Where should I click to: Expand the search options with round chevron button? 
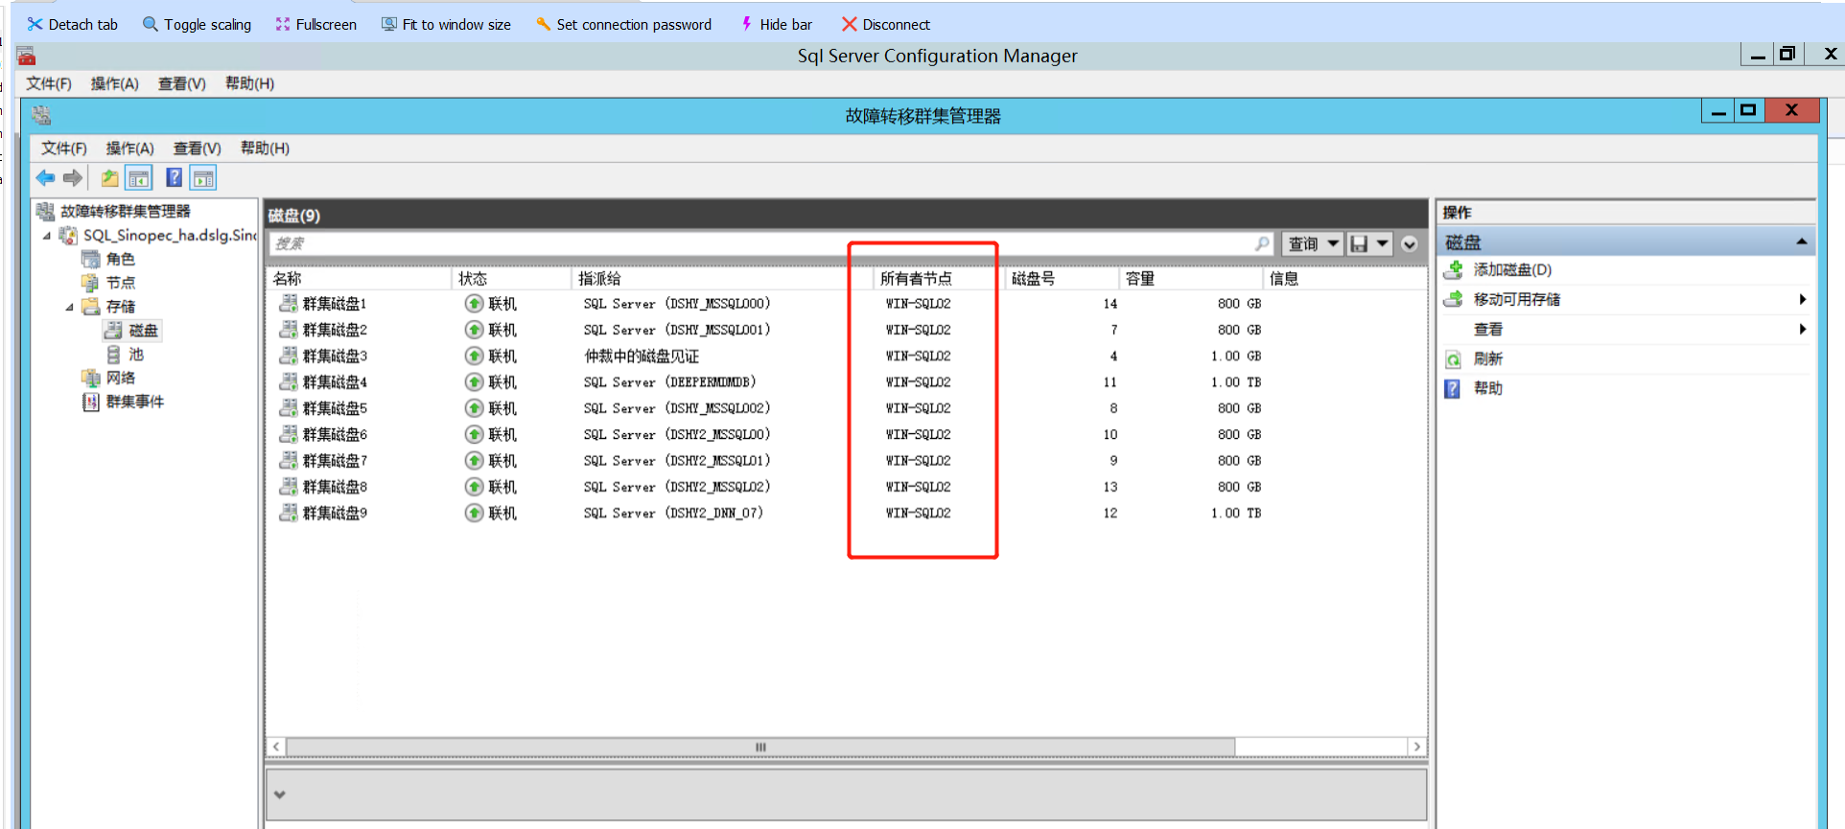point(1410,243)
